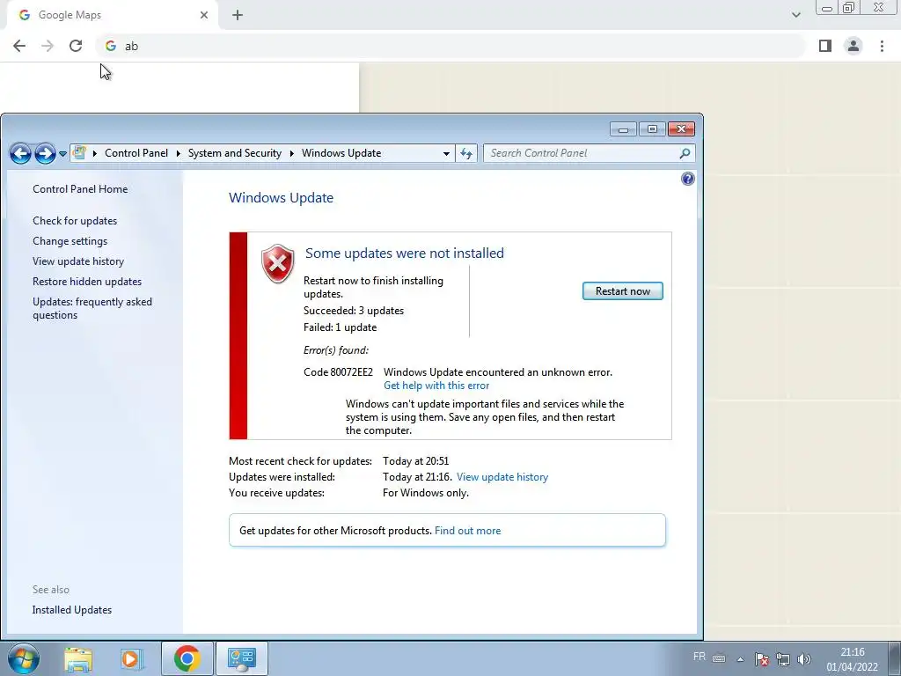Open Chrome three-dot menu
901x676 pixels.
click(x=882, y=46)
